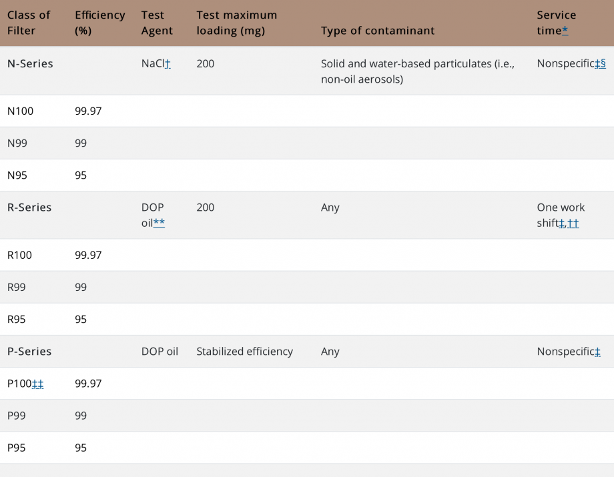Follow the double-asterisk footnote under DOP oil
The height and width of the screenshot is (477, 614).
[x=159, y=223]
